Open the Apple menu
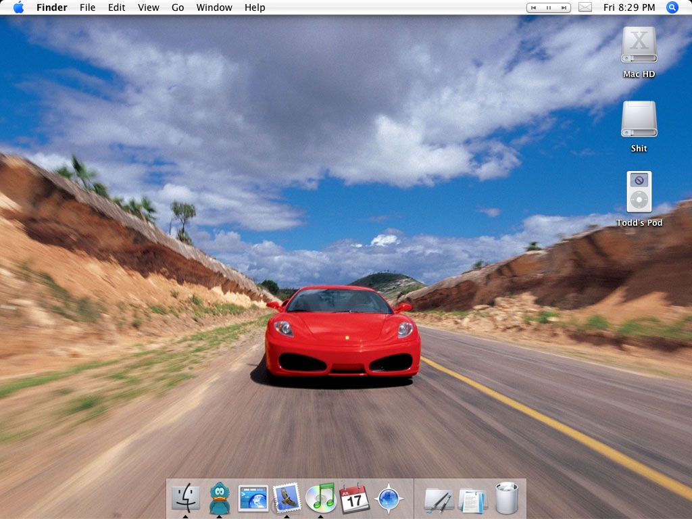 pos(18,7)
